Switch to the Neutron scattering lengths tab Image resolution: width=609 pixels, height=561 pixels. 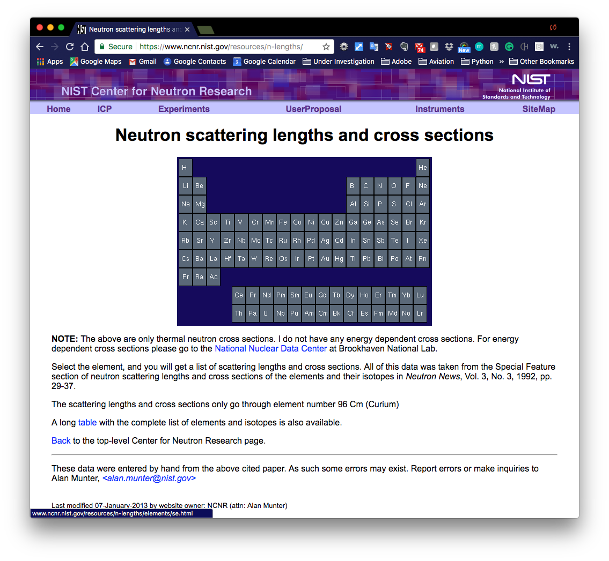[134, 29]
